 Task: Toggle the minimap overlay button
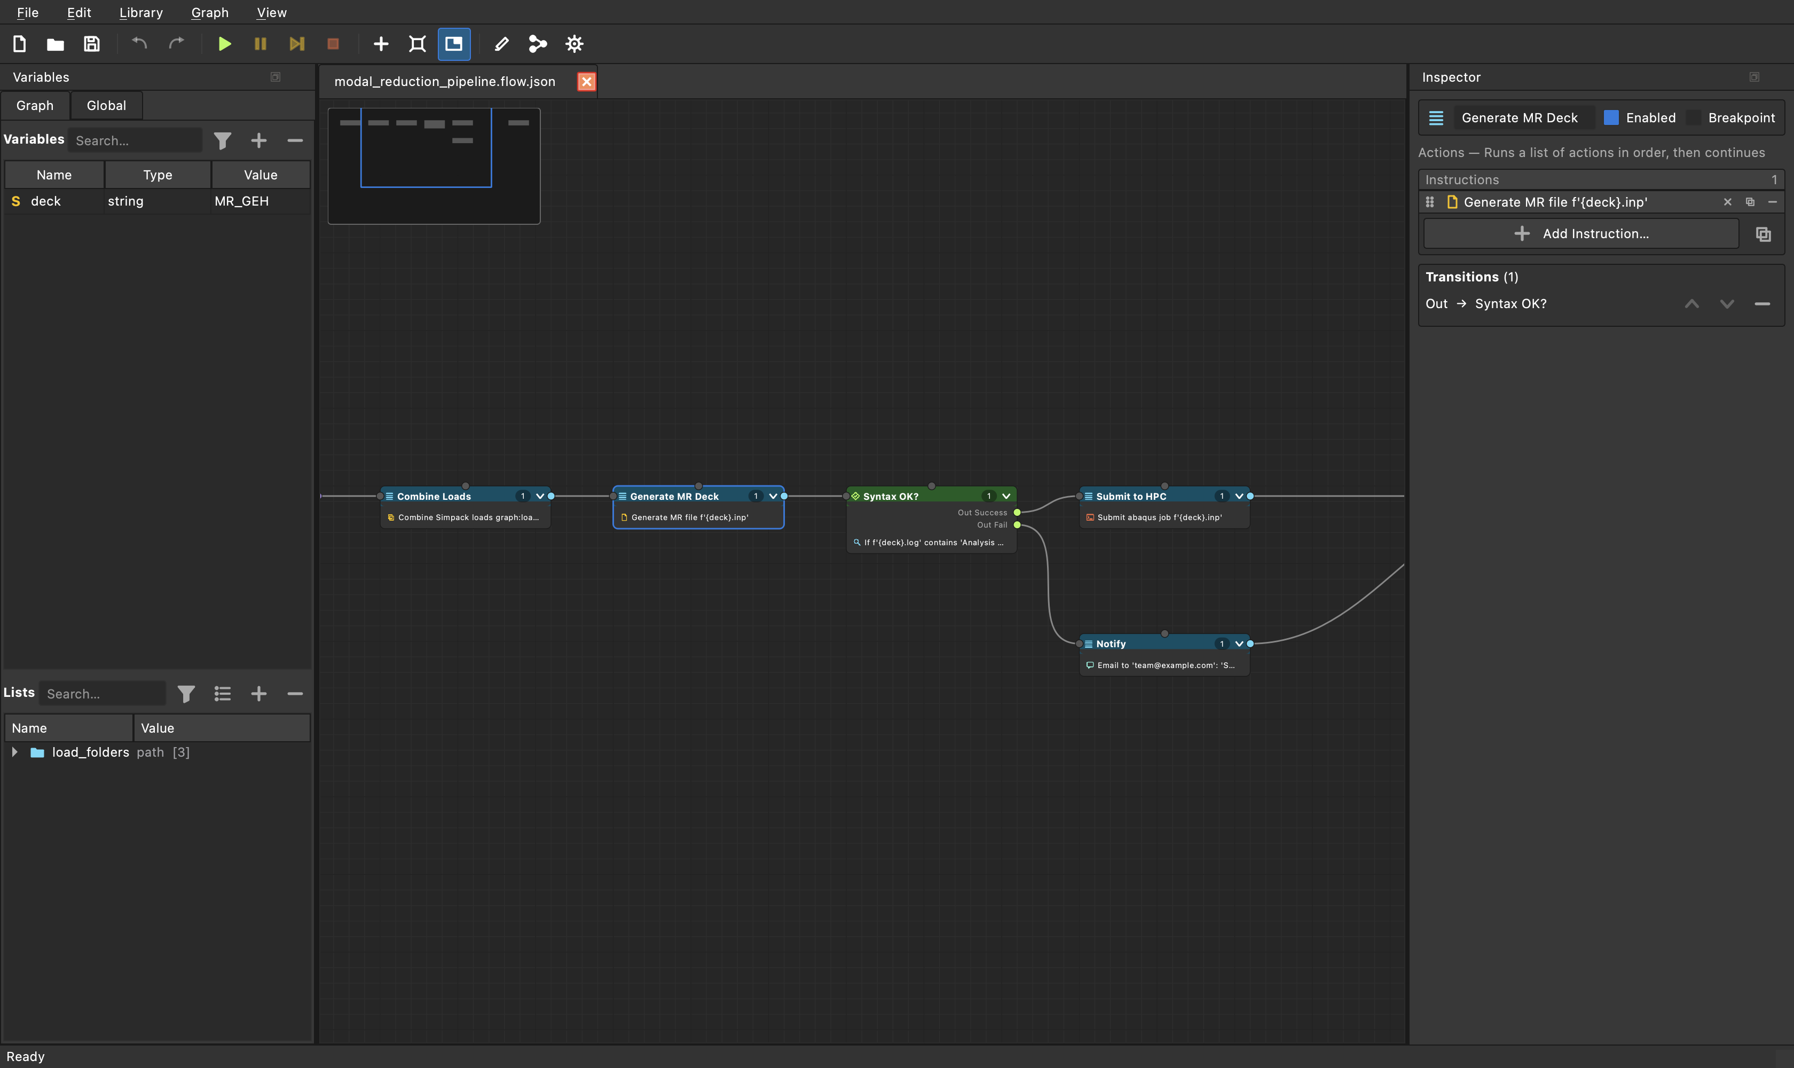coord(454,44)
